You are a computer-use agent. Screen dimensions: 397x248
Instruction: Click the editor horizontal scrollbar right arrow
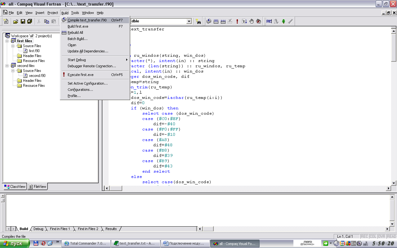click(x=388, y=188)
